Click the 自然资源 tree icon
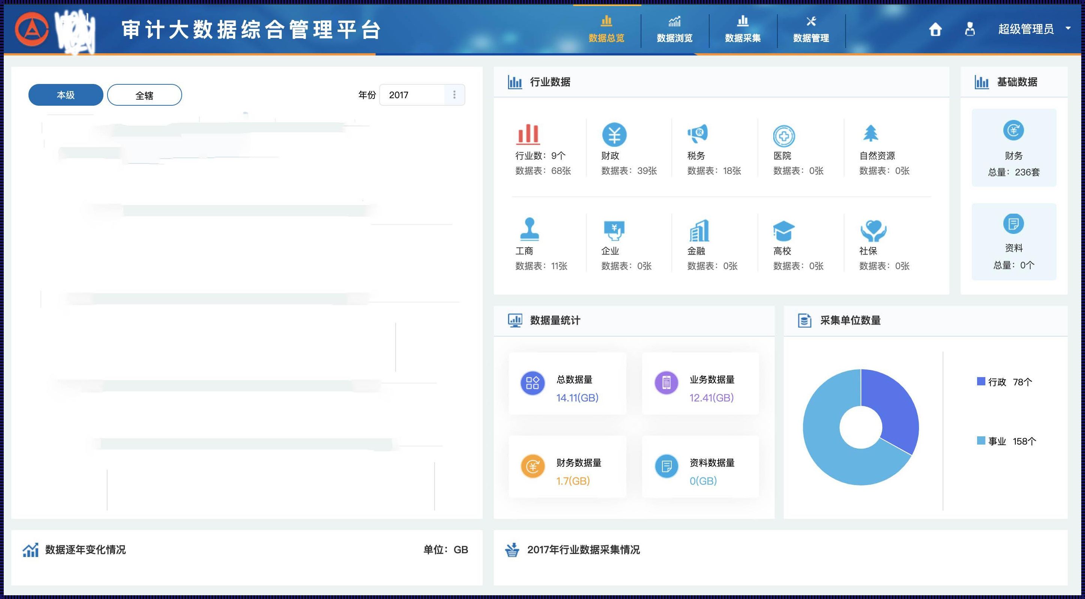The height and width of the screenshot is (599, 1085). click(871, 133)
